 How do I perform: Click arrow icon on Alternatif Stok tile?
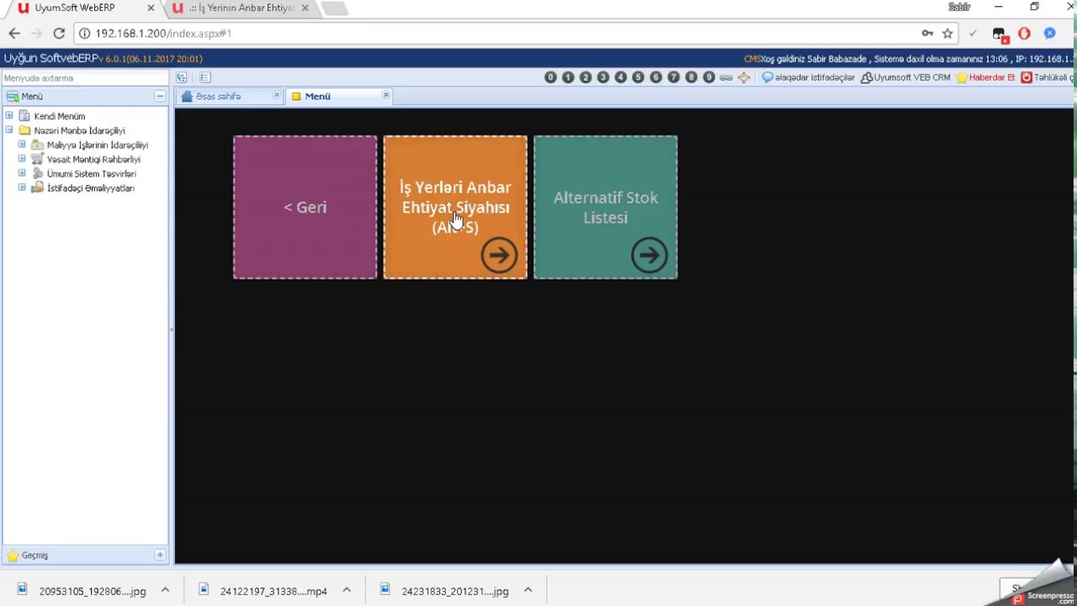coord(649,255)
